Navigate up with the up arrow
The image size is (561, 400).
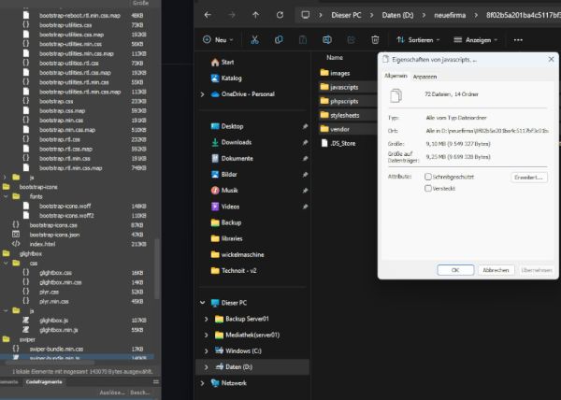point(256,16)
